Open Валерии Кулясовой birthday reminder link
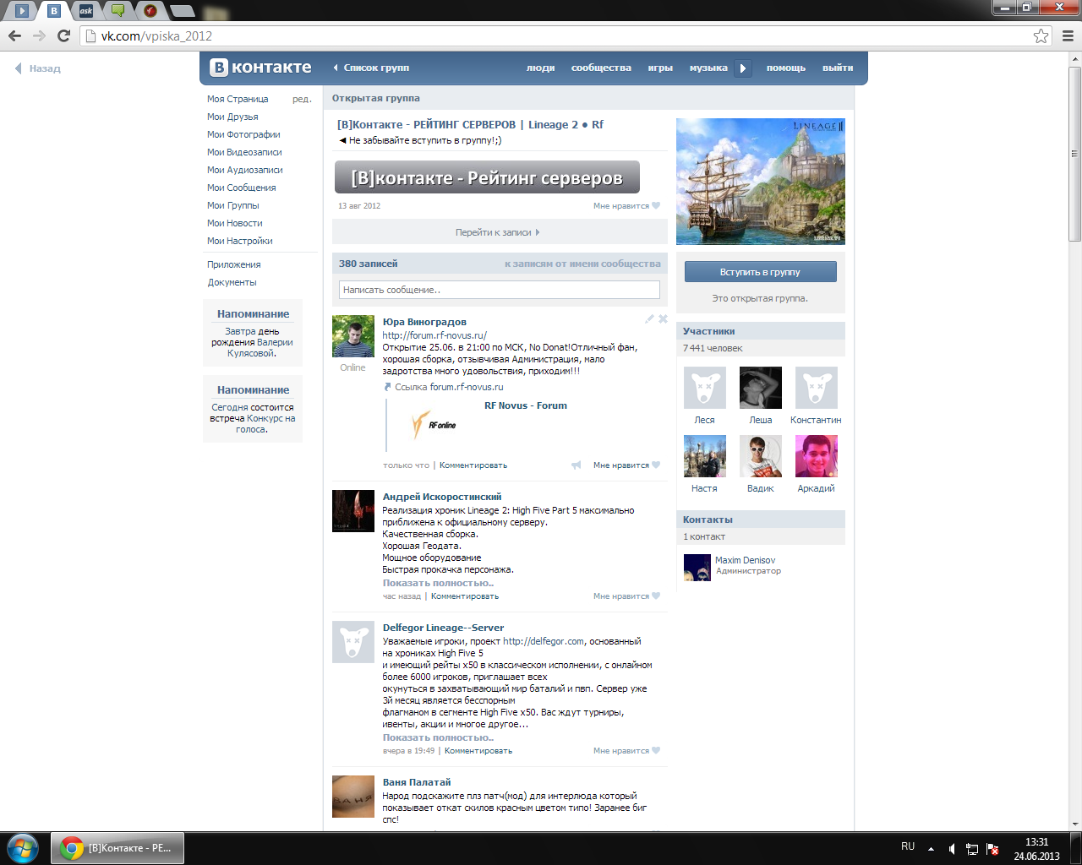 261,348
